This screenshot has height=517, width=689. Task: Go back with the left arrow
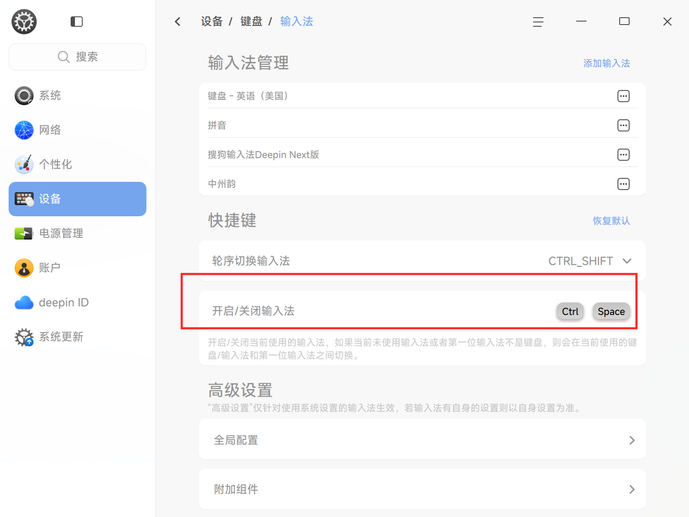pyautogui.click(x=178, y=22)
